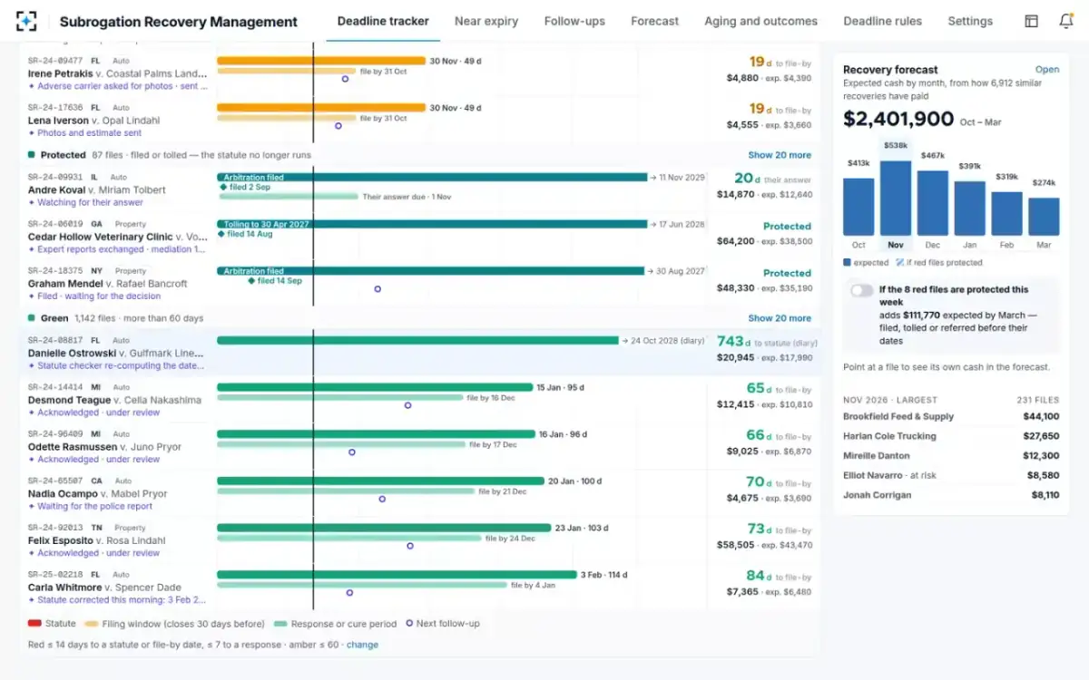Click the Jan forecast bar
Screen dimensions: 1089x680
click(x=970, y=209)
